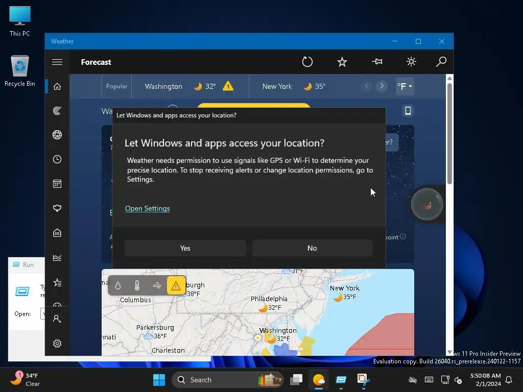Open the location search magnifier
Viewport: 523px width, 392px height.
(x=441, y=62)
